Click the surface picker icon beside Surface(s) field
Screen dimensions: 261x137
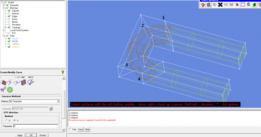[51, 109]
